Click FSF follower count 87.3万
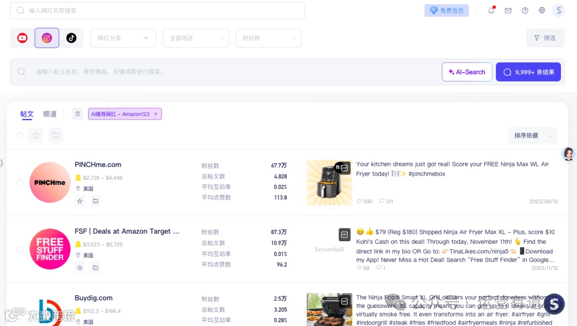Image resolution: width=577 pixels, height=326 pixels. (279, 232)
